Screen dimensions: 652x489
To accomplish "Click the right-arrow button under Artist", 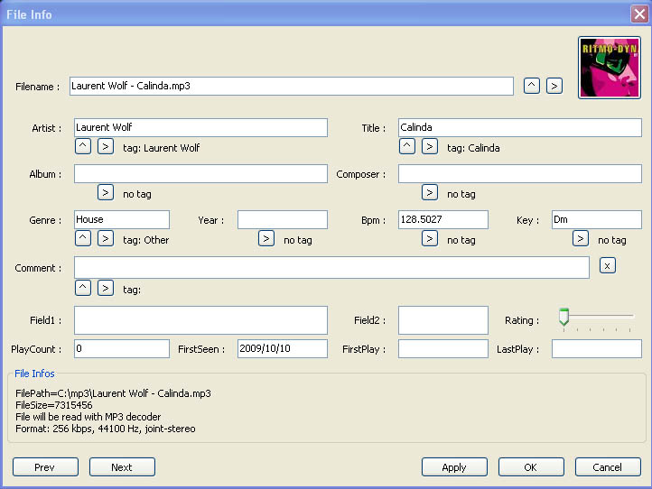I will pos(106,147).
